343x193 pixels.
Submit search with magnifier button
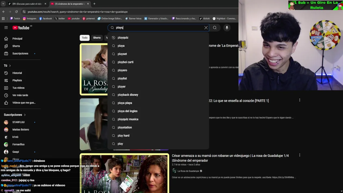coord(215,28)
